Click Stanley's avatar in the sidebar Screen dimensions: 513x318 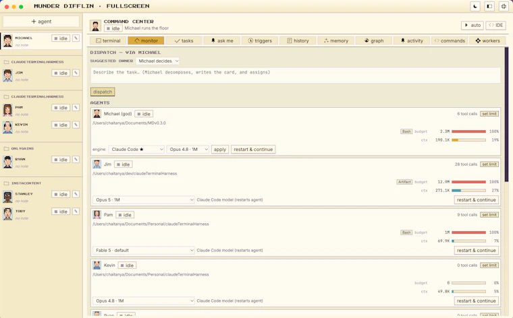(x=7, y=197)
